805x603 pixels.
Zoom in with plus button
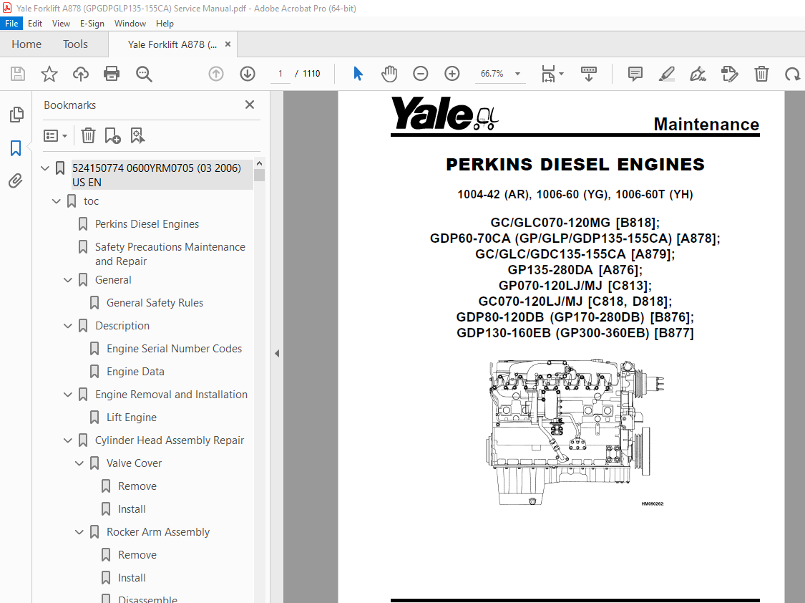pos(452,74)
